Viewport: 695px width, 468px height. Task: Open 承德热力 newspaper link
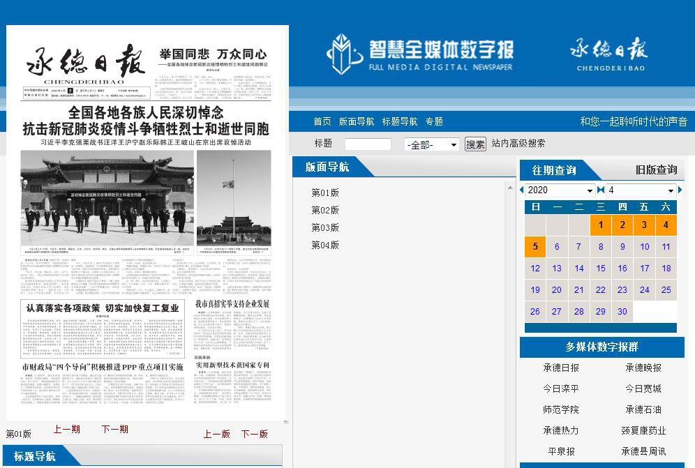(561, 430)
